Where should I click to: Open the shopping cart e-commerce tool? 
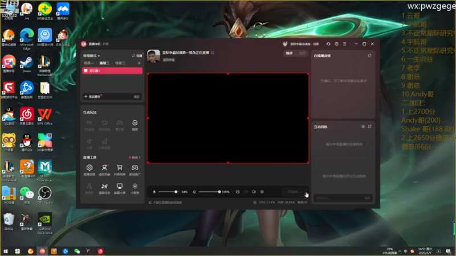(x=120, y=170)
